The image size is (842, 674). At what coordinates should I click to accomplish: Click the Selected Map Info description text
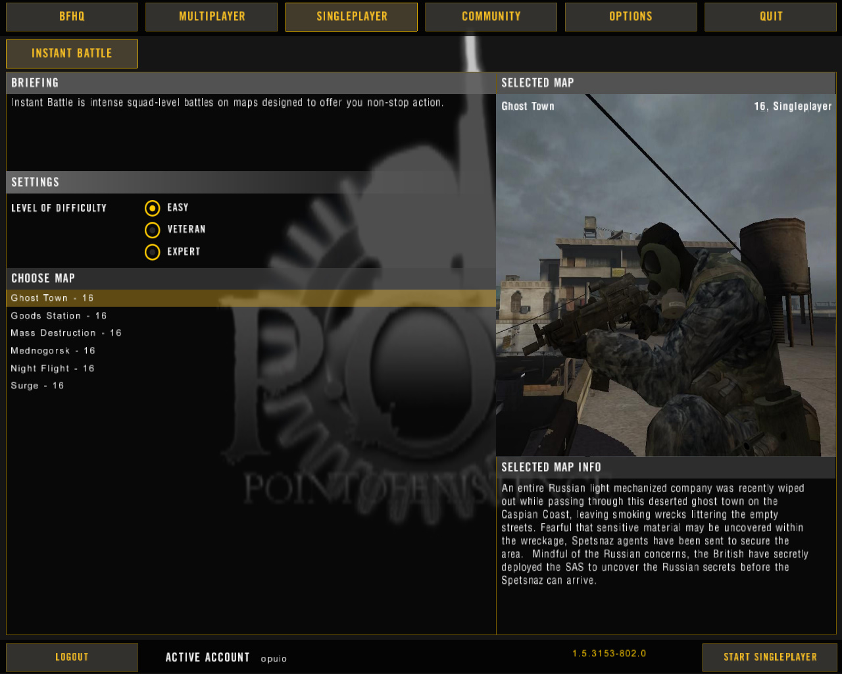(x=655, y=534)
